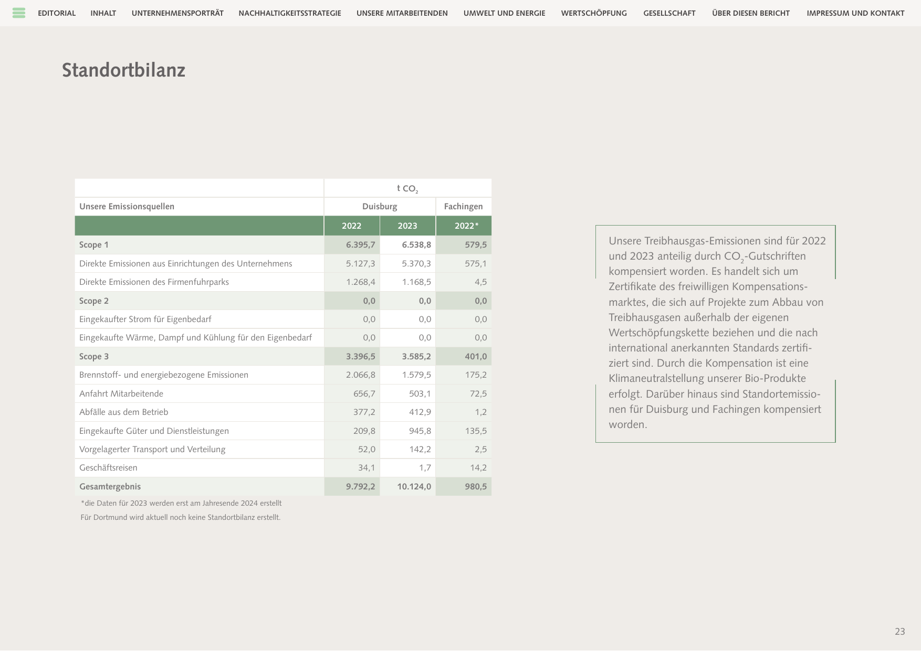Click 'Direkte Emissionen des Firmenfuhrparks' row label
Viewport: 921px width, 651px height.
point(154,282)
